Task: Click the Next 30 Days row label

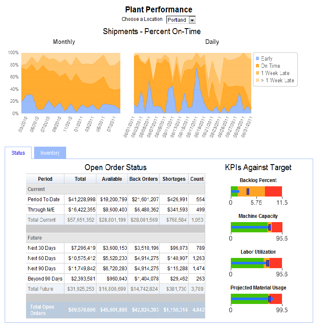Action: tap(41, 248)
